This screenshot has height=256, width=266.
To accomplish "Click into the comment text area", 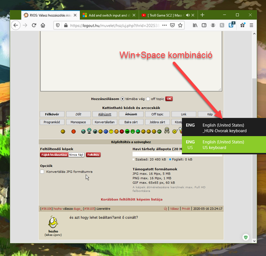I will pos(131,61).
